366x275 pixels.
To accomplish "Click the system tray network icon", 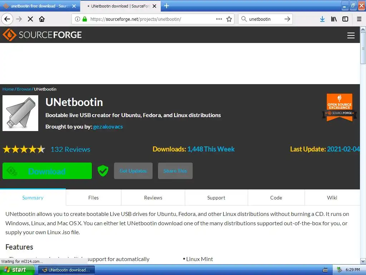I will point(340,270).
